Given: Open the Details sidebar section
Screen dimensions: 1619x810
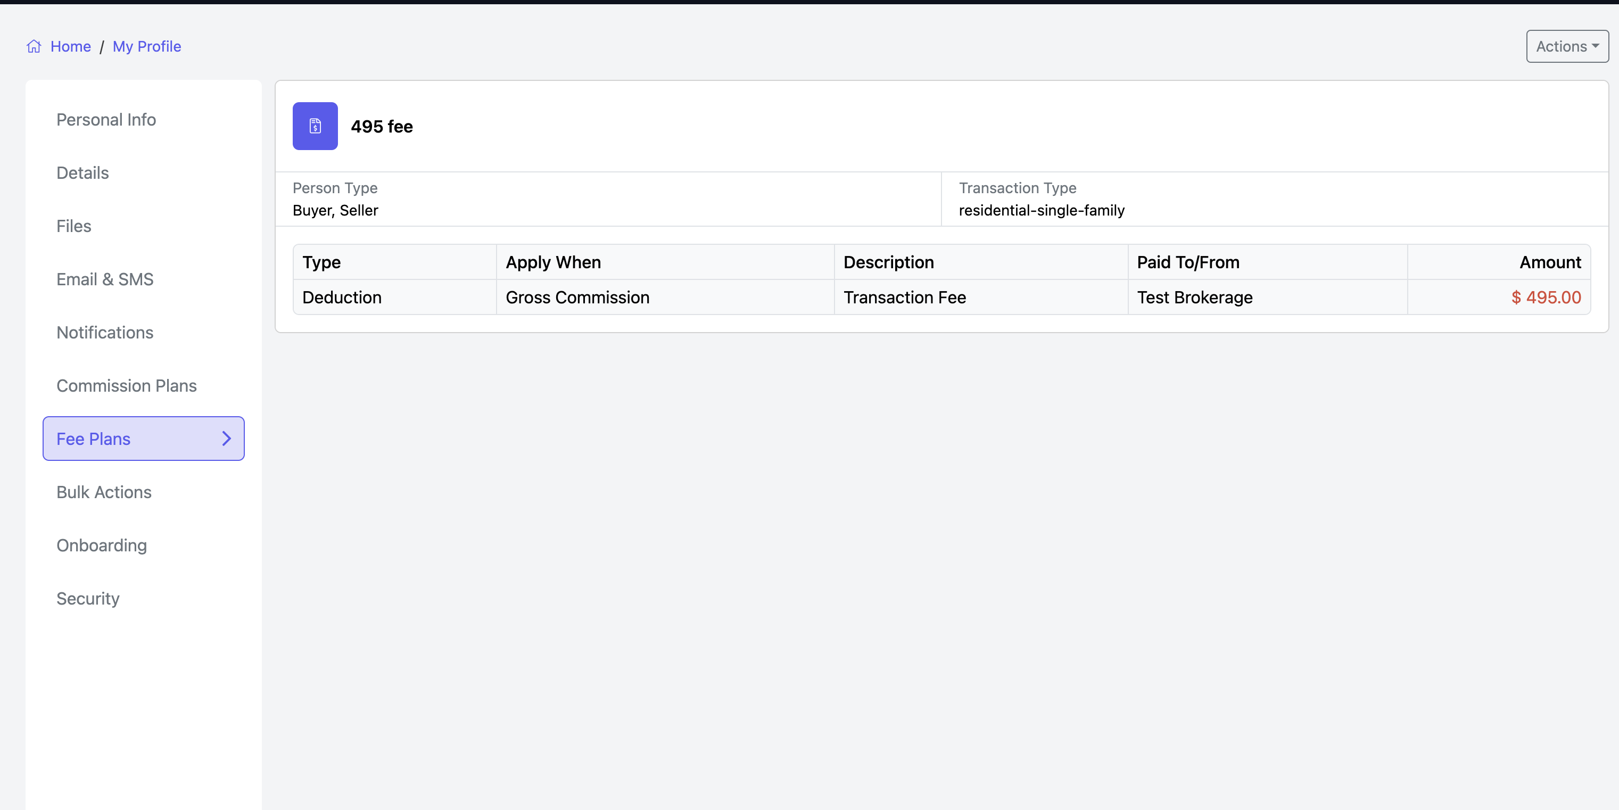Looking at the screenshot, I should point(82,173).
